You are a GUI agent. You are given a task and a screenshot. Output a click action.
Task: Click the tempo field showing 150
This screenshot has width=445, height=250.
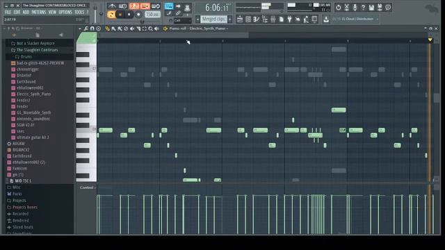[152, 14]
